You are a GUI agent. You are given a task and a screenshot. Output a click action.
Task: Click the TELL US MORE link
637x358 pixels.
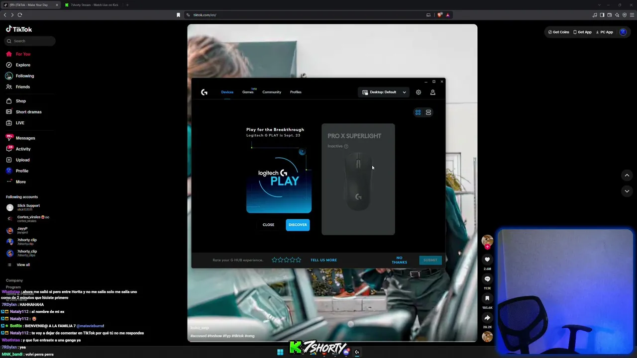(x=323, y=260)
